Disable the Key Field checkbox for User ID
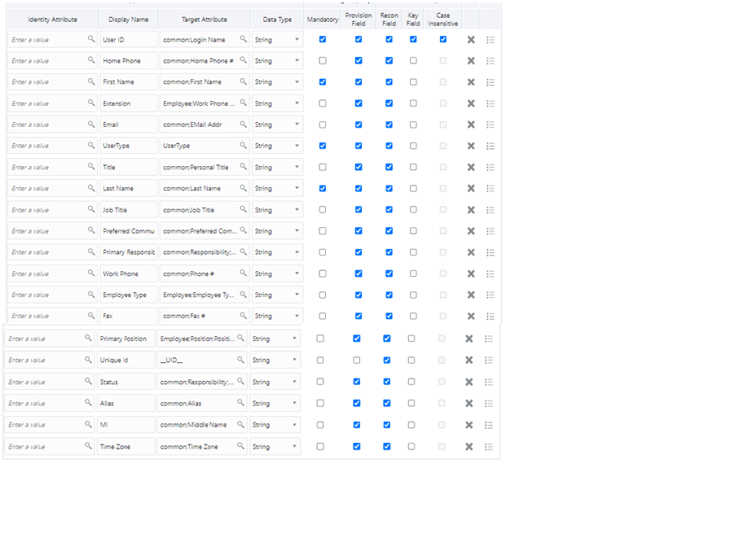Viewport: 744px width, 547px height. click(413, 39)
